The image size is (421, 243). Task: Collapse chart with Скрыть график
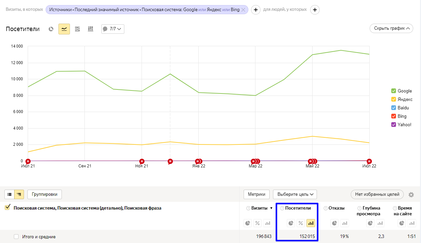pos(391,28)
